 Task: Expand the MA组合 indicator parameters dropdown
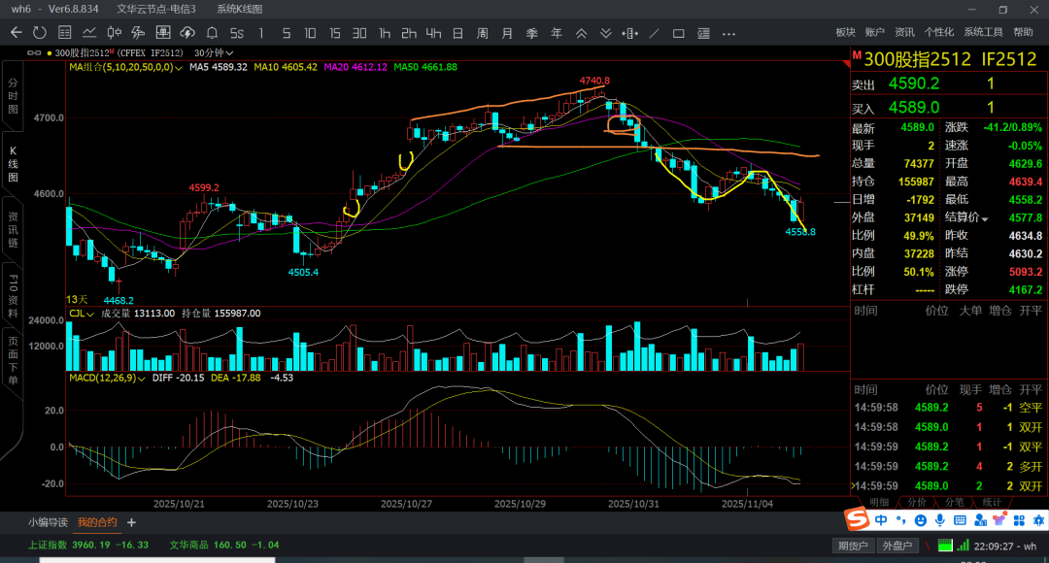(x=180, y=68)
